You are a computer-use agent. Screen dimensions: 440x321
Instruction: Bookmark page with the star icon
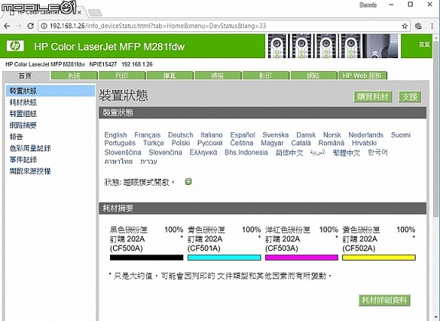click(x=404, y=26)
